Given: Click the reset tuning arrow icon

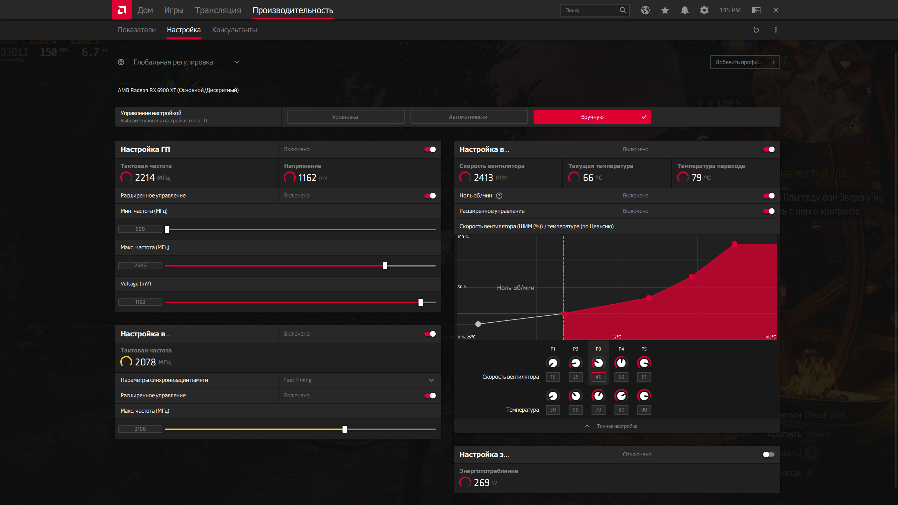Looking at the screenshot, I should [x=756, y=30].
